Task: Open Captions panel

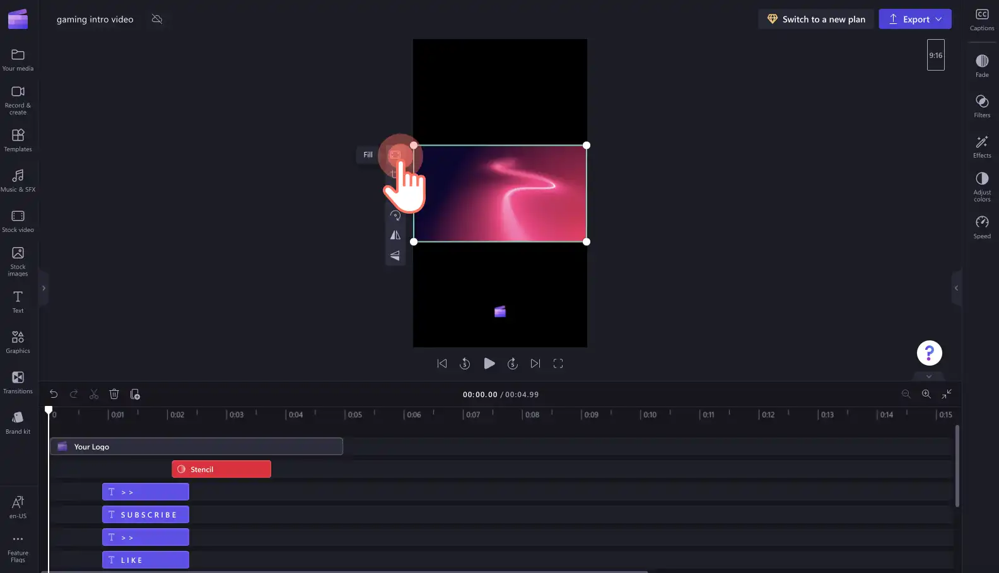Action: point(982,20)
